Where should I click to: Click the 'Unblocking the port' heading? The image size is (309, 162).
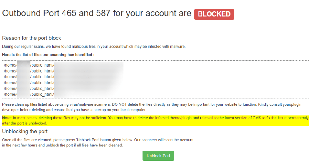(25, 132)
